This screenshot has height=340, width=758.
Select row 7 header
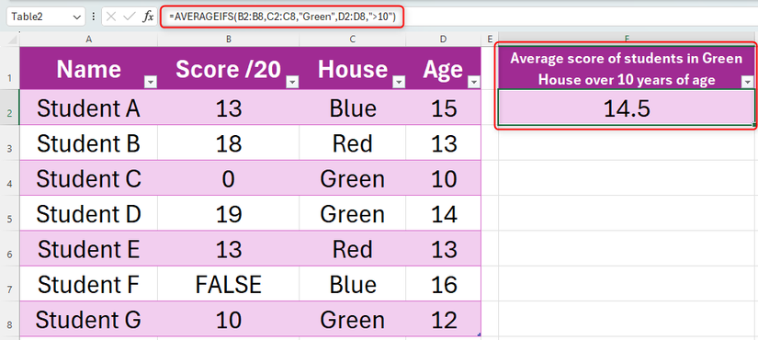click(x=10, y=284)
